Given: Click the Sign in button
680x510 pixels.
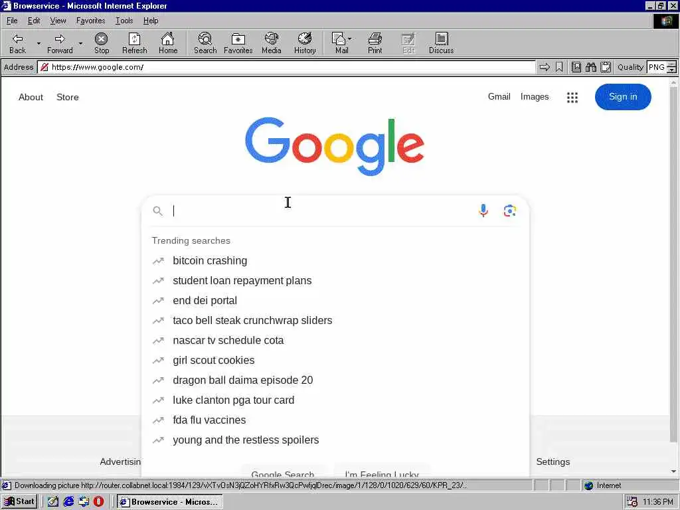Looking at the screenshot, I should pyautogui.click(x=623, y=97).
